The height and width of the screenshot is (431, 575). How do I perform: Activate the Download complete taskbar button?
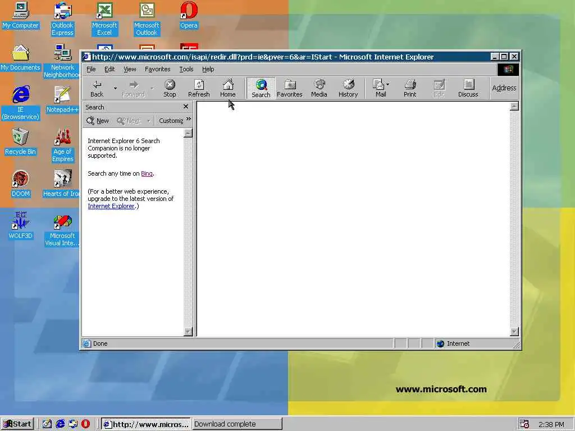coord(238,424)
